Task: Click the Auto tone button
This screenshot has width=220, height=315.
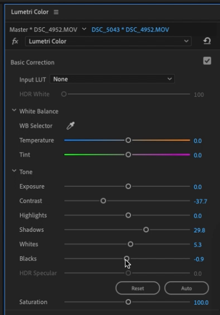Action: pyautogui.click(x=186, y=288)
